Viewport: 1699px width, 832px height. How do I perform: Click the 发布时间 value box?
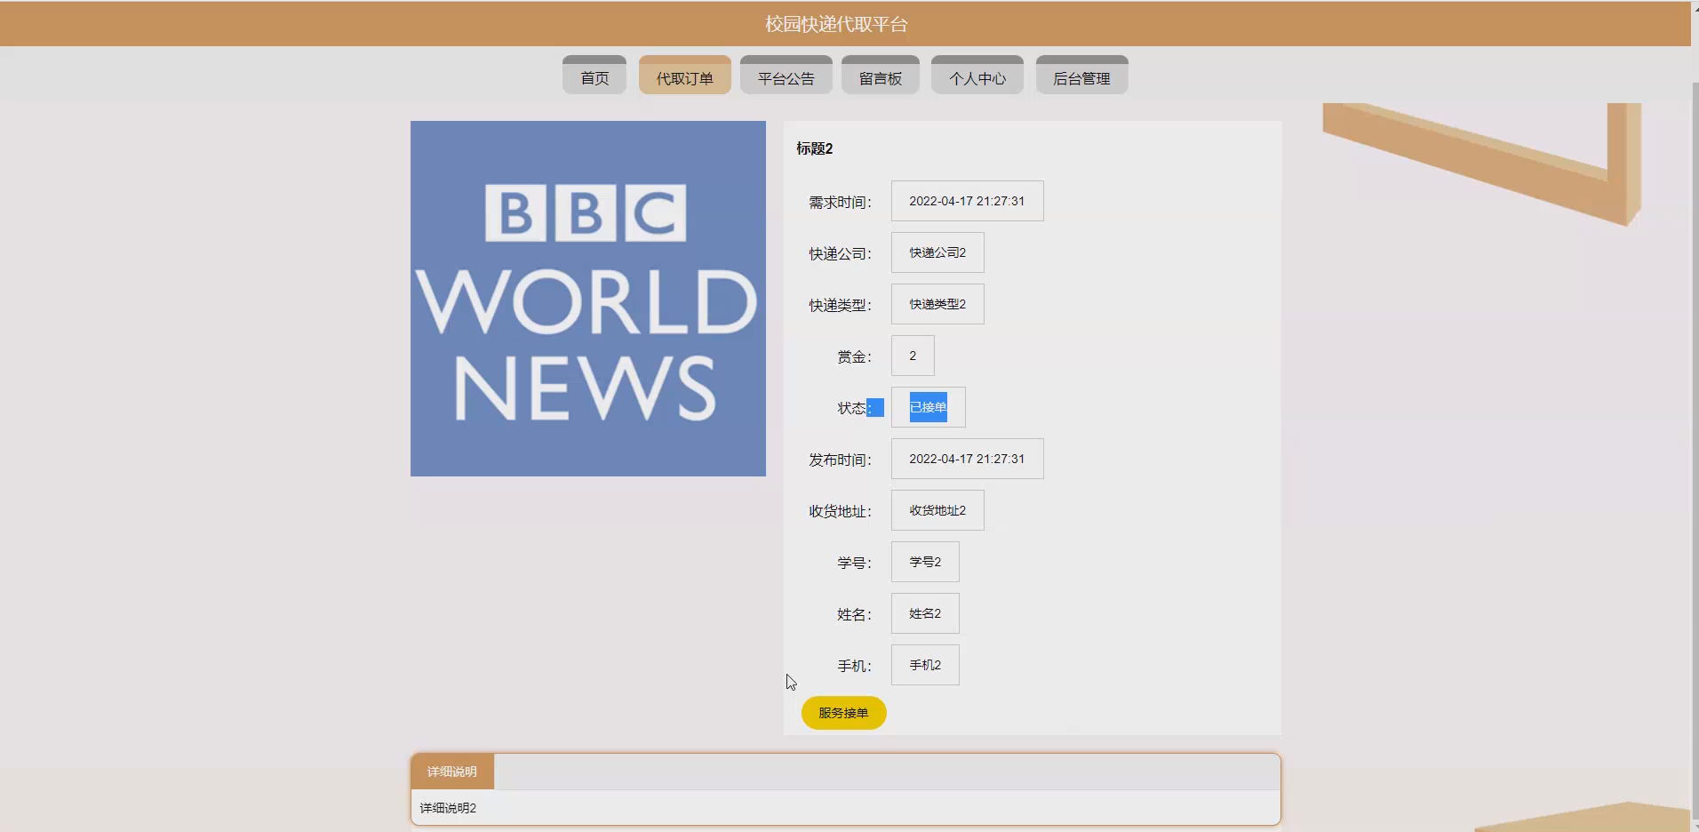[x=967, y=459]
